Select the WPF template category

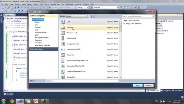click(37, 35)
